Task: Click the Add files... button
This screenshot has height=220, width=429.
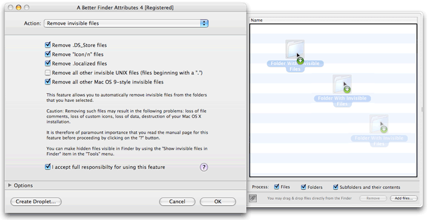Action: point(404,198)
